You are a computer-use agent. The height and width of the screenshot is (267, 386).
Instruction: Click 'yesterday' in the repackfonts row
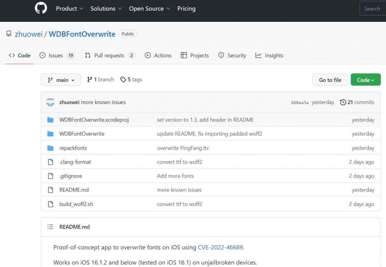point(363,148)
